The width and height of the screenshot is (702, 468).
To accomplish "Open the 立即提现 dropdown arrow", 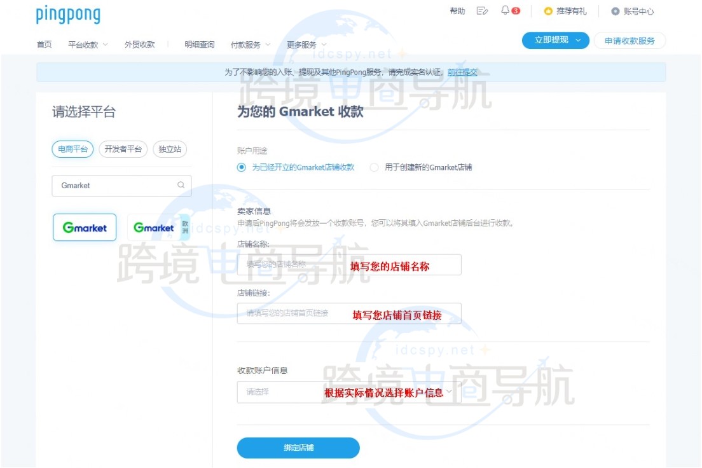I will click(x=577, y=39).
